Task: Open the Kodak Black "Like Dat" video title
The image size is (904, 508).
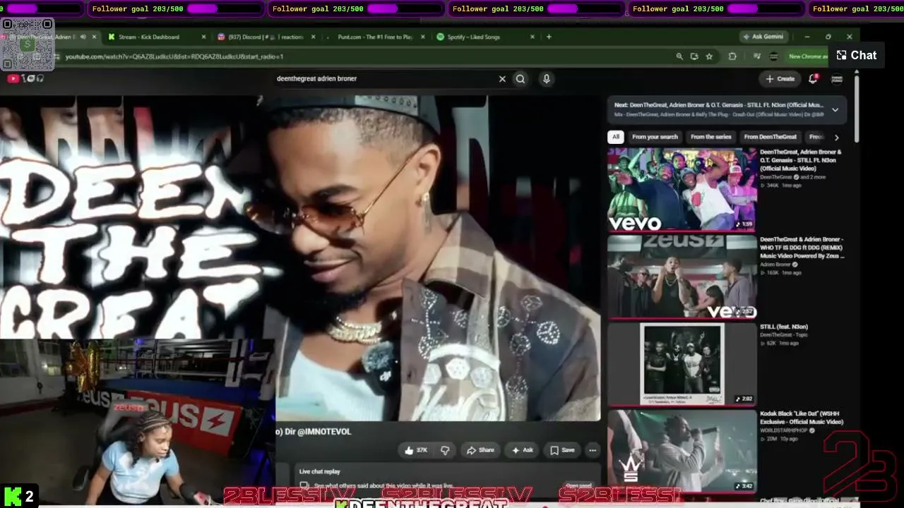Action: click(802, 418)
